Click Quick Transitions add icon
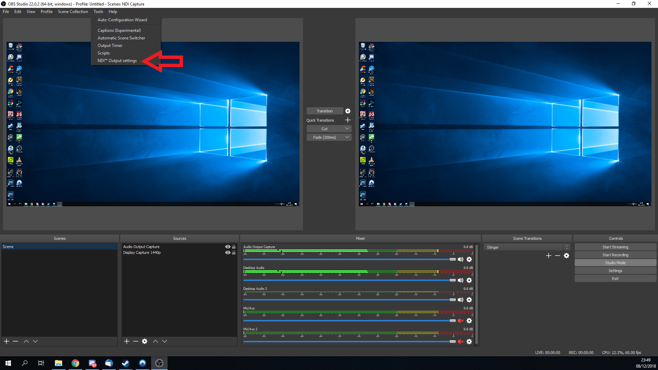 coord(348,120)
